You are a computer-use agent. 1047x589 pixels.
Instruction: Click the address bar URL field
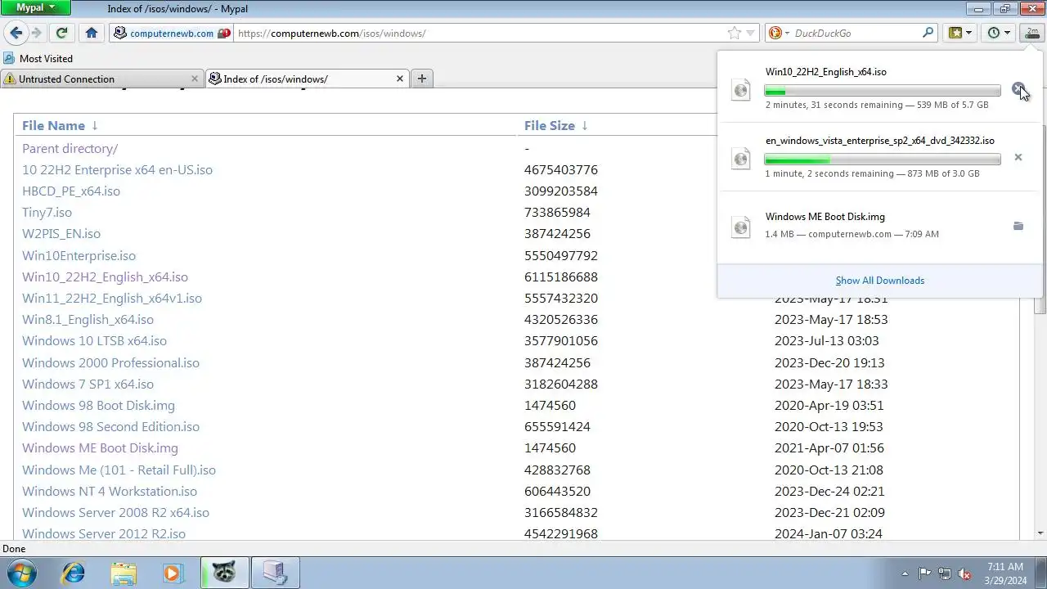tap(479, 34)
